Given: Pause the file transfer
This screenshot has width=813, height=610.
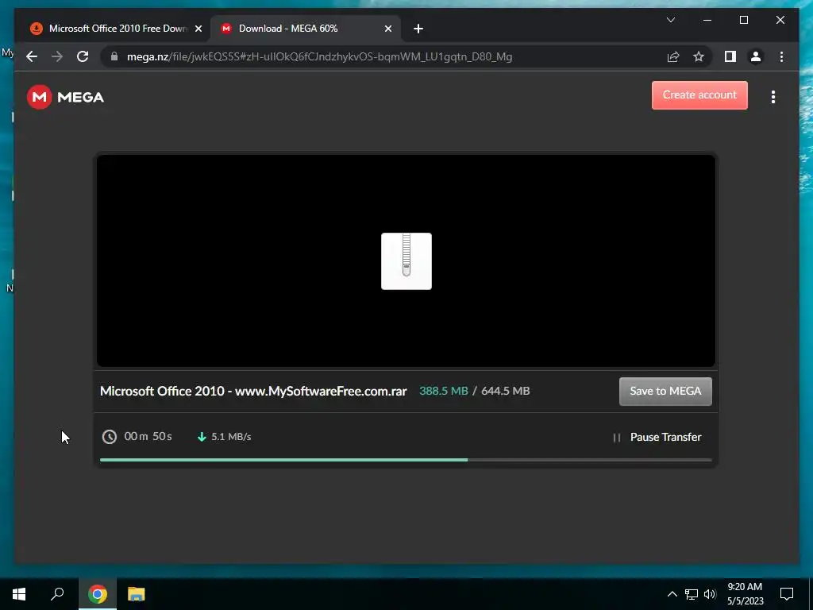Looking at the screenshot, I should click(657, 438).
